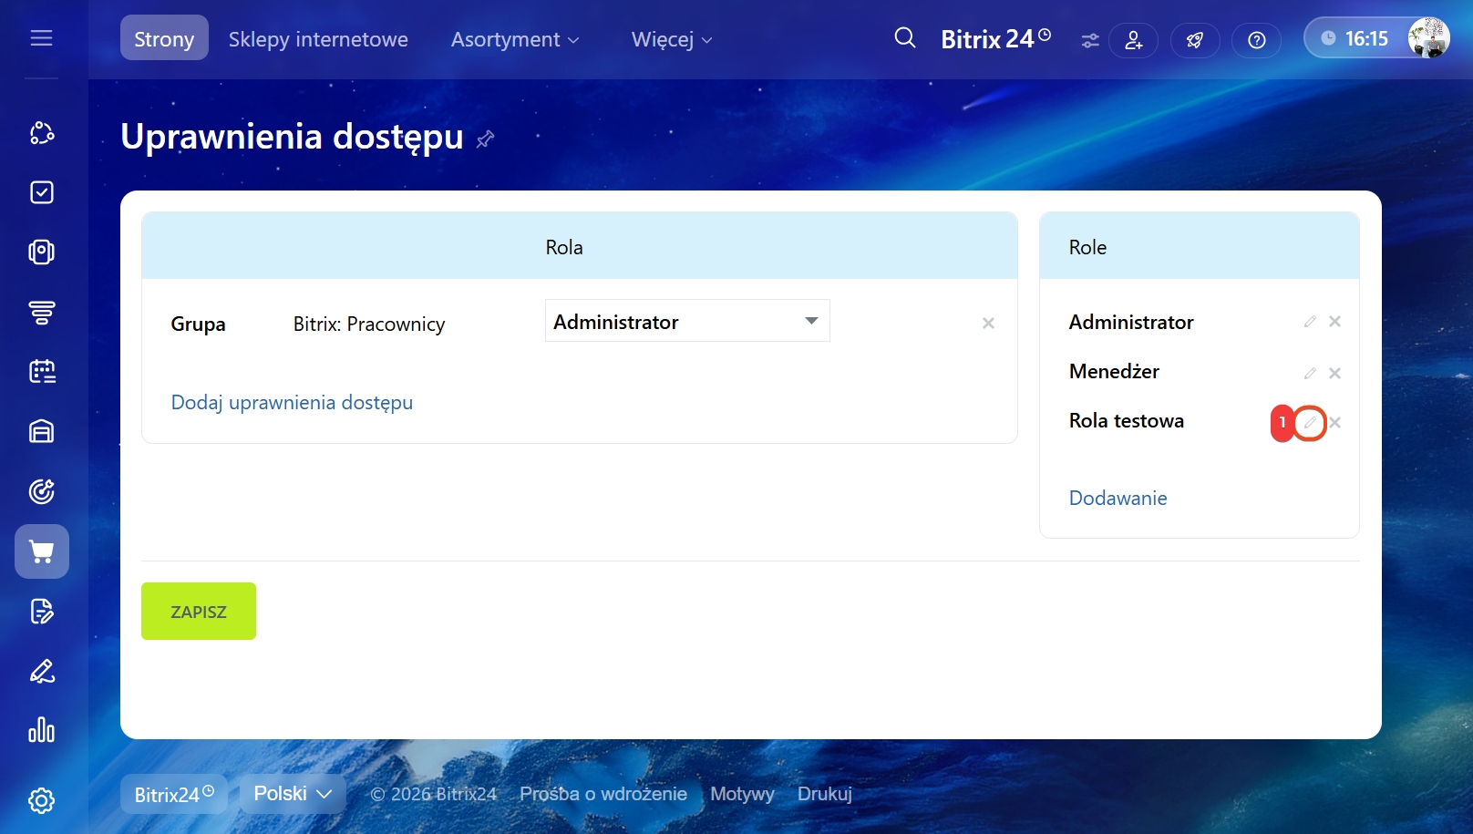Click the rocket icon in the top bar
The image size is (1473, 834).
pyautogui.click(x=1194, y=40)
